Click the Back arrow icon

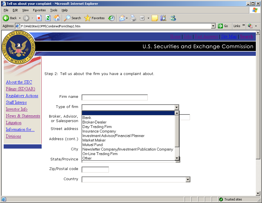coord(6,18)
